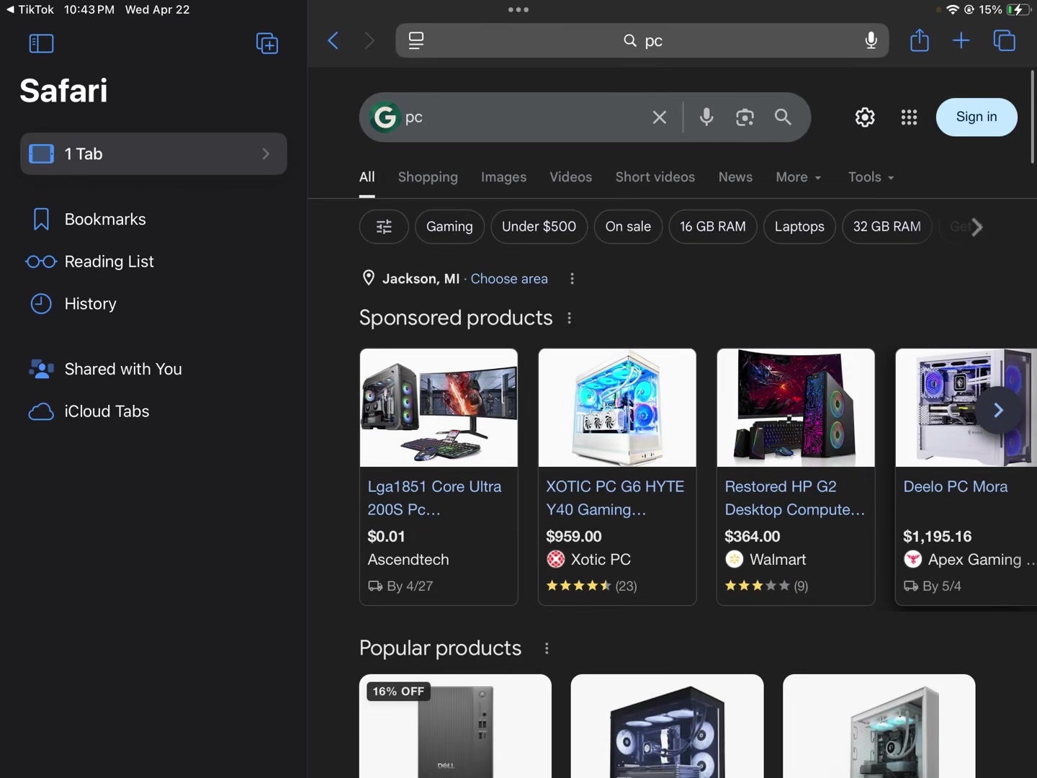Return to TikTok via status bar

tap(30, 9)
